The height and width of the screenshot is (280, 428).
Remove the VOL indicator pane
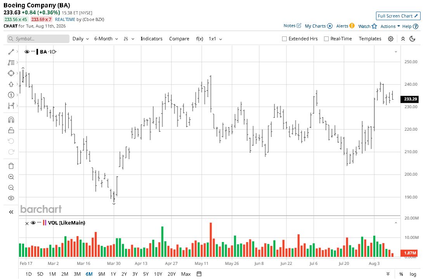[27, 223]
